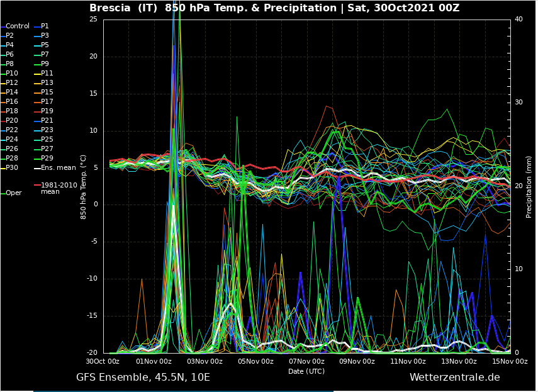Image resolution: width=538 pixels, height=392 pixels.
Task: Select the P11 legend label
Action: [x=47, y=74]
